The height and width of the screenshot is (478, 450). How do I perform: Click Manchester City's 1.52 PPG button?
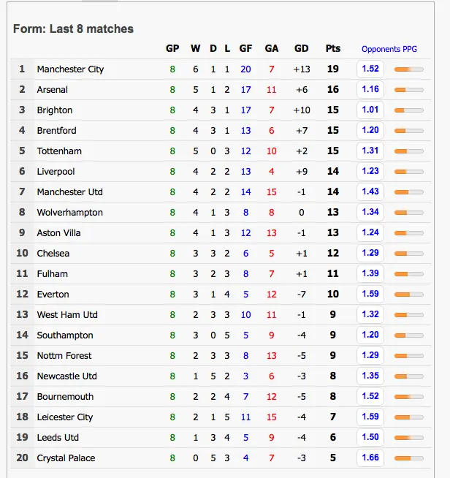370,69
